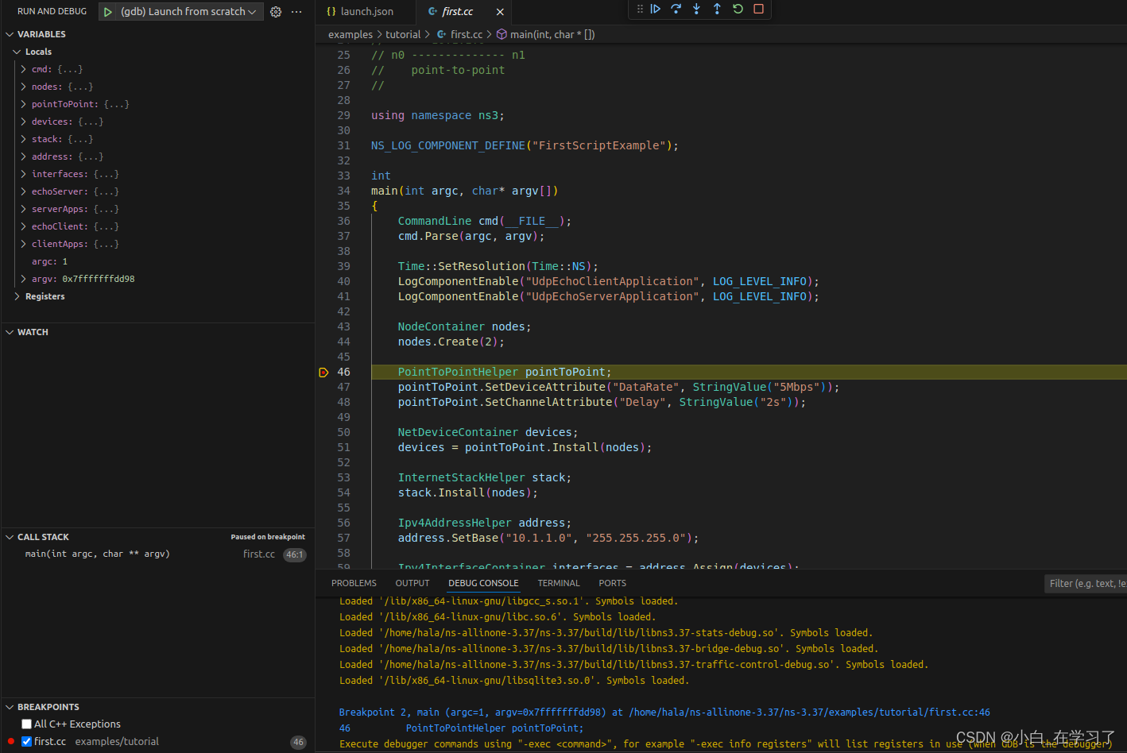This screenshot has width=1127, height=753.
Task: Click the tutorial breadcrumb above the editor
Action: pos(403,34)
